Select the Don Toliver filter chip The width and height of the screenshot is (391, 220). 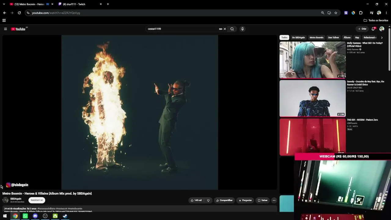click(334, 38)
